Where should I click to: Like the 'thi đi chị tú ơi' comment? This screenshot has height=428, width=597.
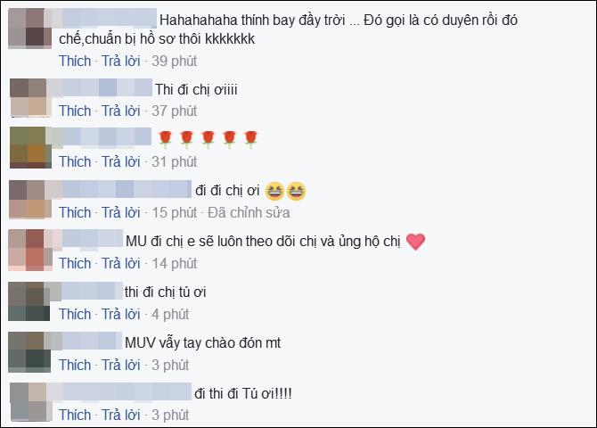point(75,315)
